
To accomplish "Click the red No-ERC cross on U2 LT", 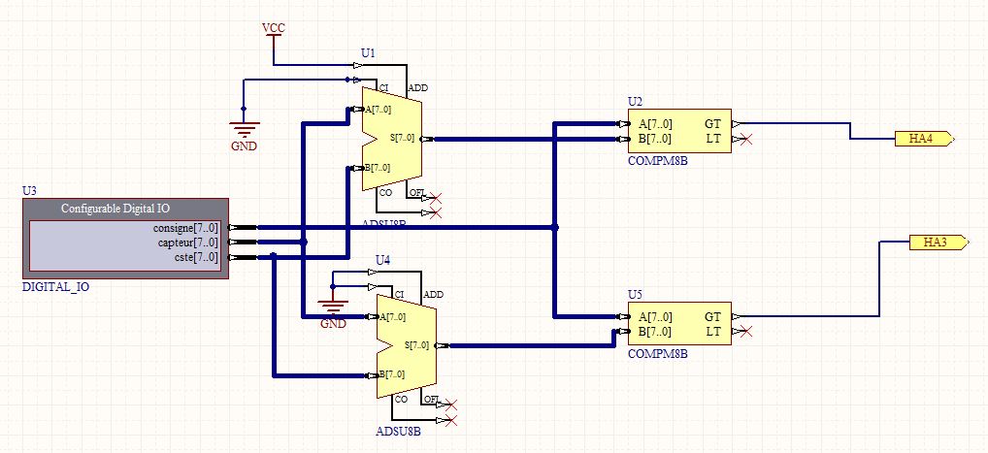I will tap(745, 140).
